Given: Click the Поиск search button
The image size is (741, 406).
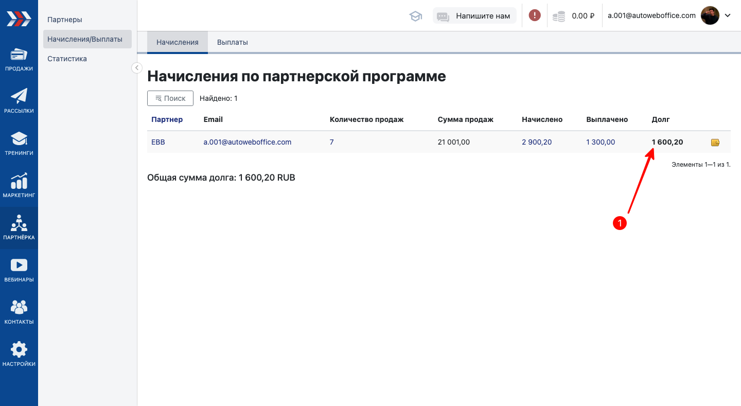Looking at the screenshot, I should 170,98.
